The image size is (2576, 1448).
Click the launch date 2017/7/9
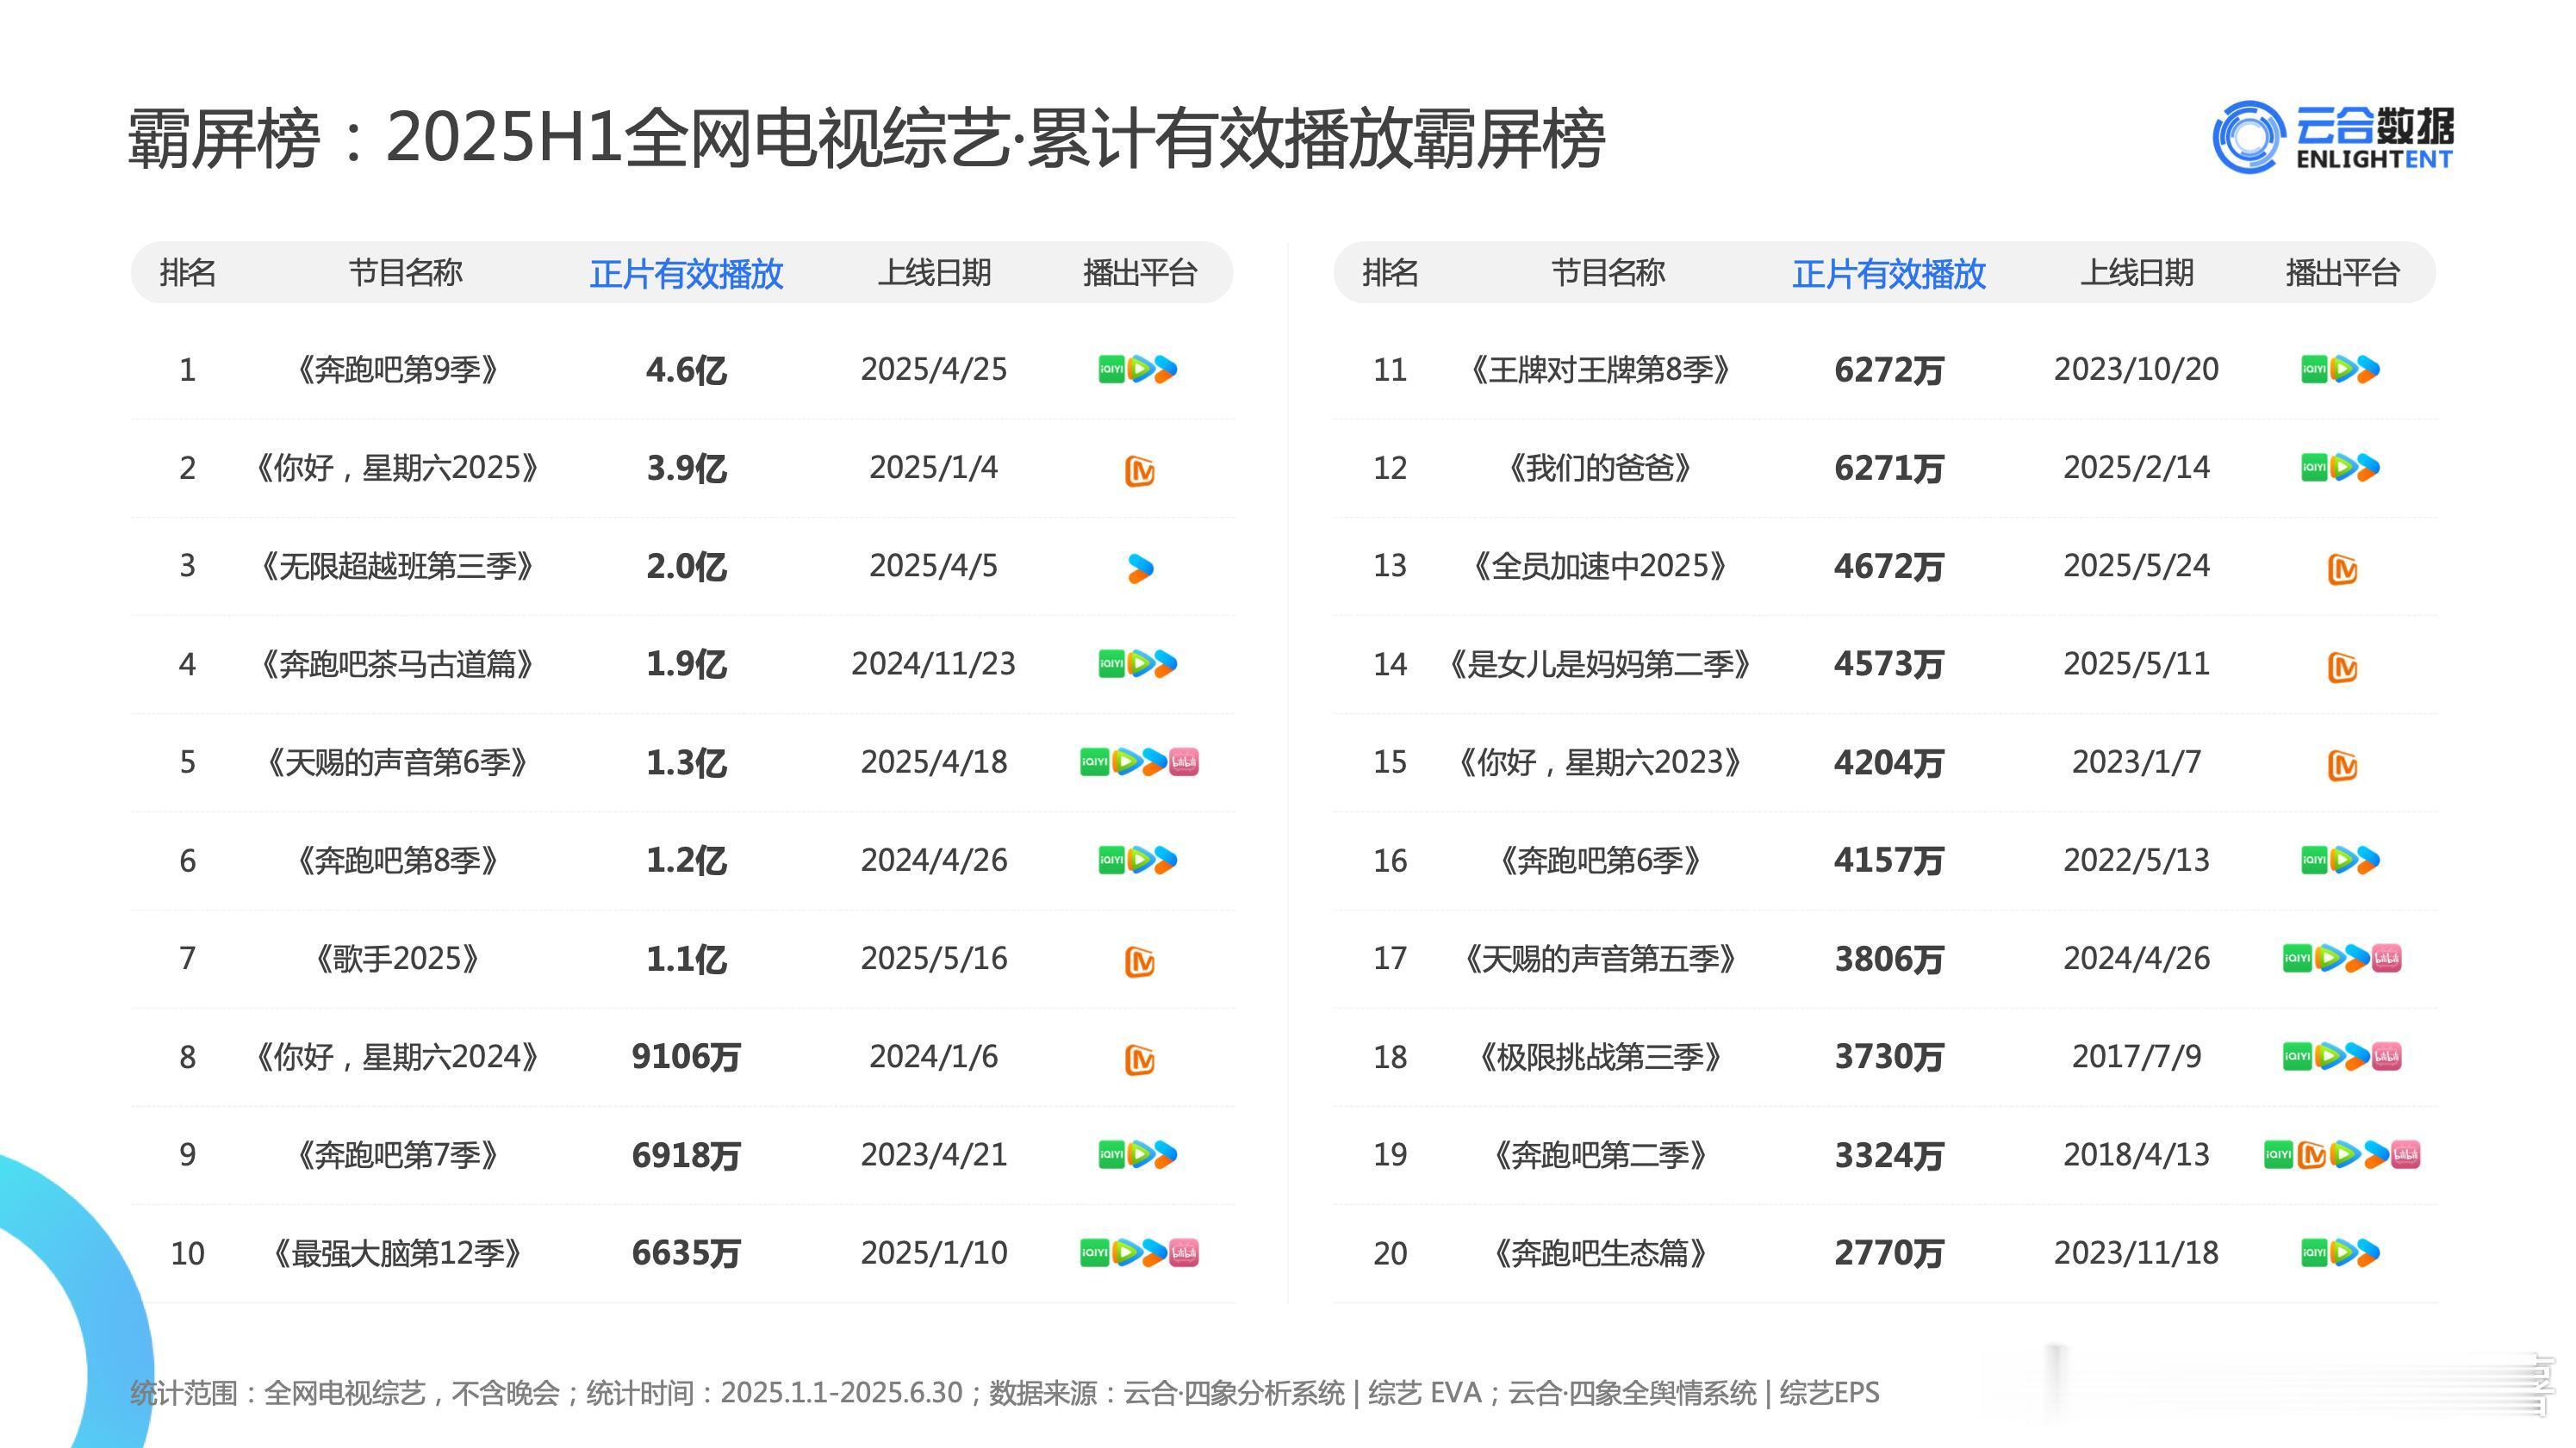click(x=2137, y=1057)
